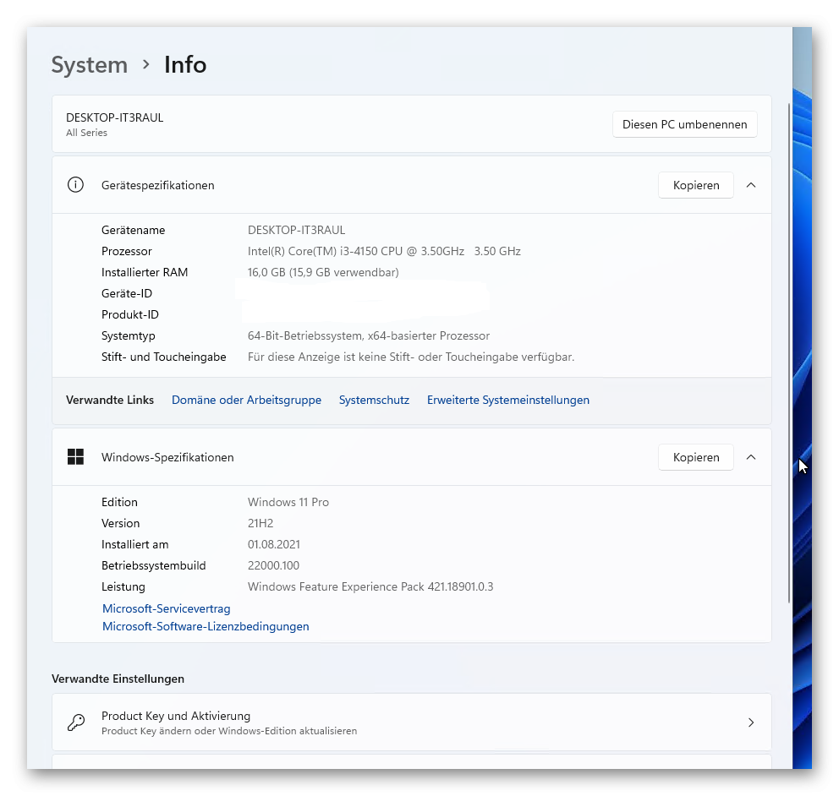839x796 pixels.
Task: Select Edition value Windows 11 Pro
Action: pos(288,502)
